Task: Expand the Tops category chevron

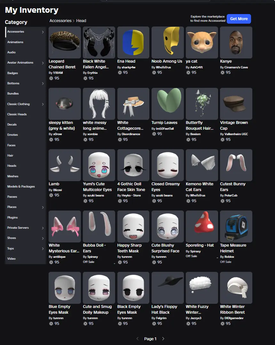Action: pyautogui.click(x=43, y=249)
